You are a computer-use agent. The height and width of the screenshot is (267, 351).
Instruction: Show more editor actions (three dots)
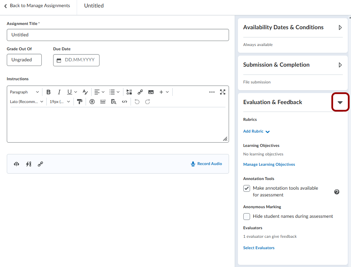212,92
